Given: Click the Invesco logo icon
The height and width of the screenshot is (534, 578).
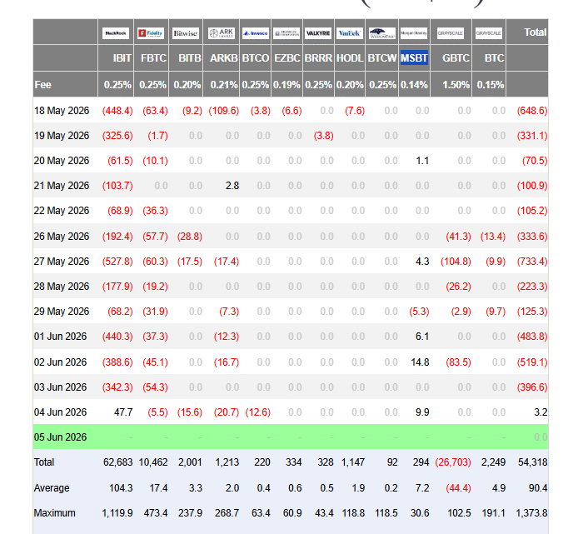Looking at the screenshot, I should (x=256, y=33).
